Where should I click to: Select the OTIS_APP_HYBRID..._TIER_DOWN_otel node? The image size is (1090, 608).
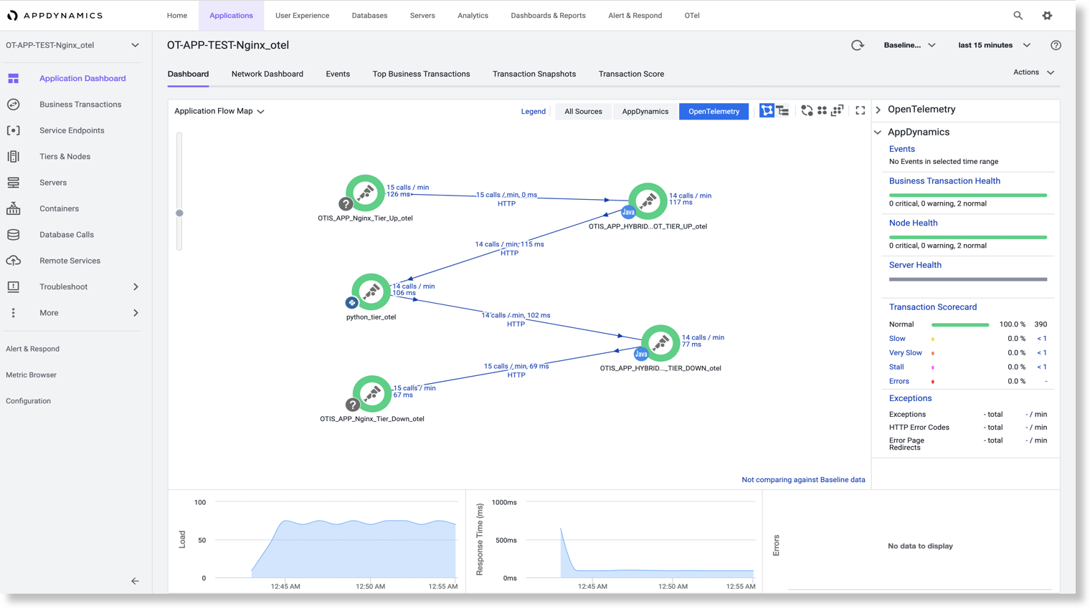coord(660,343)
